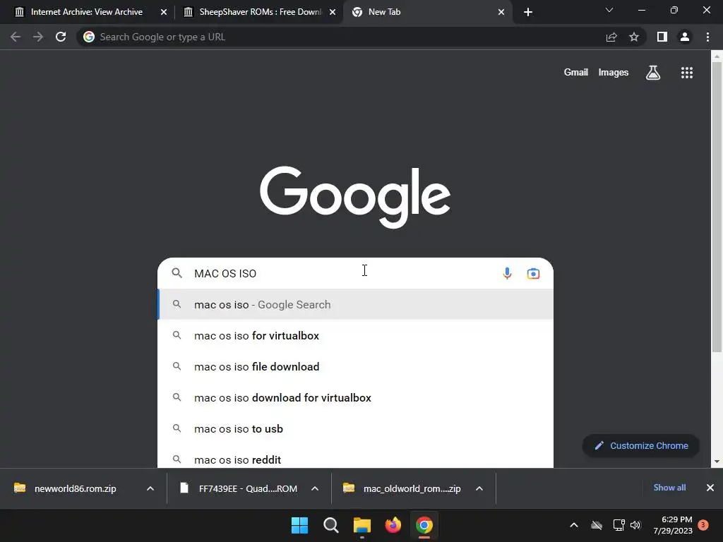This screenshot has width=723, height=542.
Task: Click the volume icon in system tray
Action: 635,525
